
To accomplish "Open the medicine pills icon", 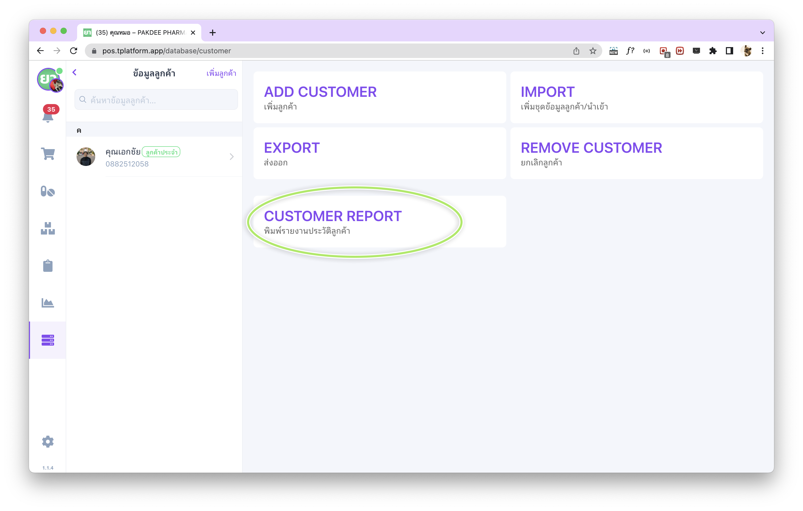I will pos(48,191).
